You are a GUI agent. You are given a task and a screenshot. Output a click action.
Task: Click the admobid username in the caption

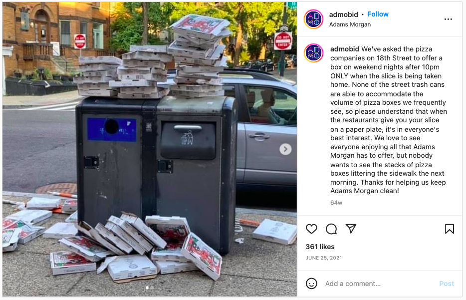click(x=345, y=49)
